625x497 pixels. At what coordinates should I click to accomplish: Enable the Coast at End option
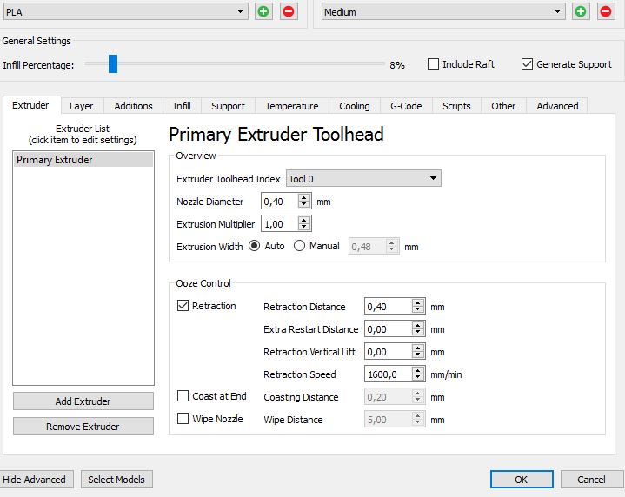[183, 396]
